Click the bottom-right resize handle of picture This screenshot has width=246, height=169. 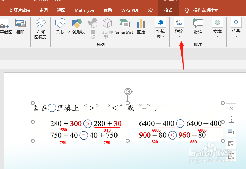coord(223,141)
